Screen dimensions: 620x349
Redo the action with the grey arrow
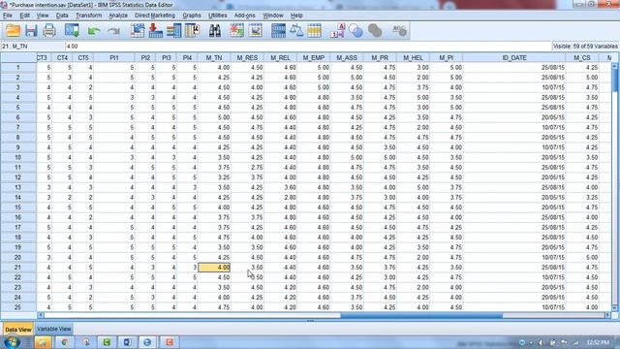[x=113, y=30]
